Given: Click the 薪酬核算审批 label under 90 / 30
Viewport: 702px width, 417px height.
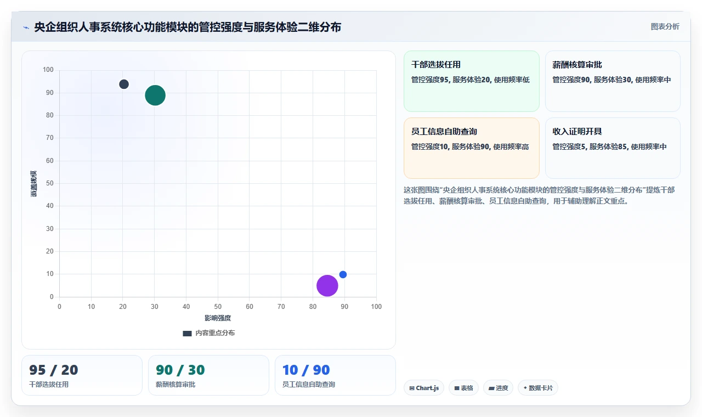Looking at the screenshot, I should (175, 385).
